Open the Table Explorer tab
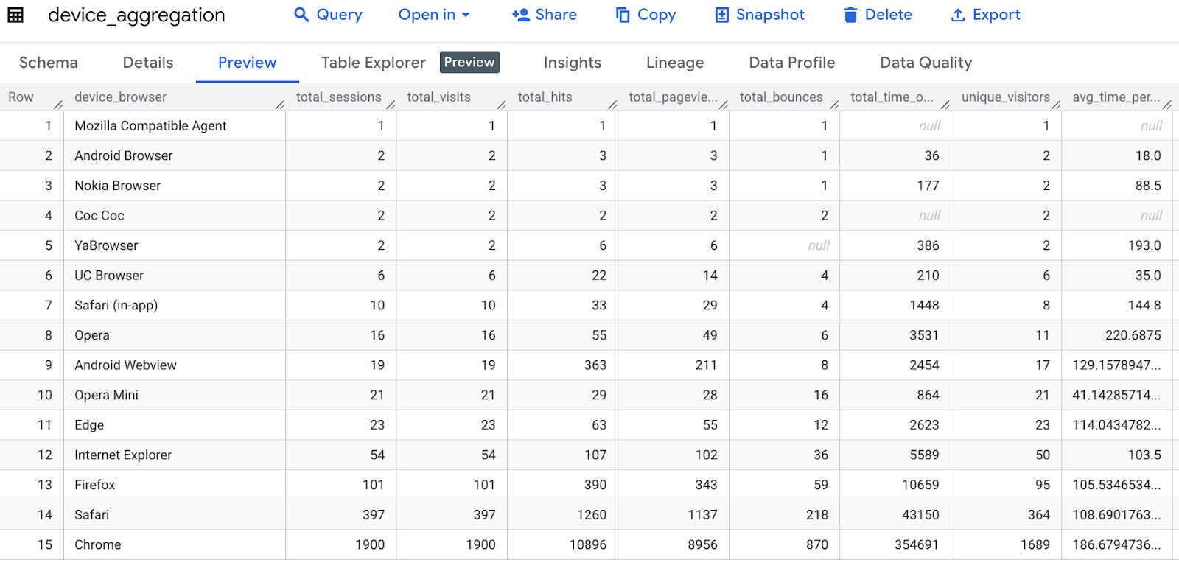This screenshot has width=1179, height=585. point(373,63)
